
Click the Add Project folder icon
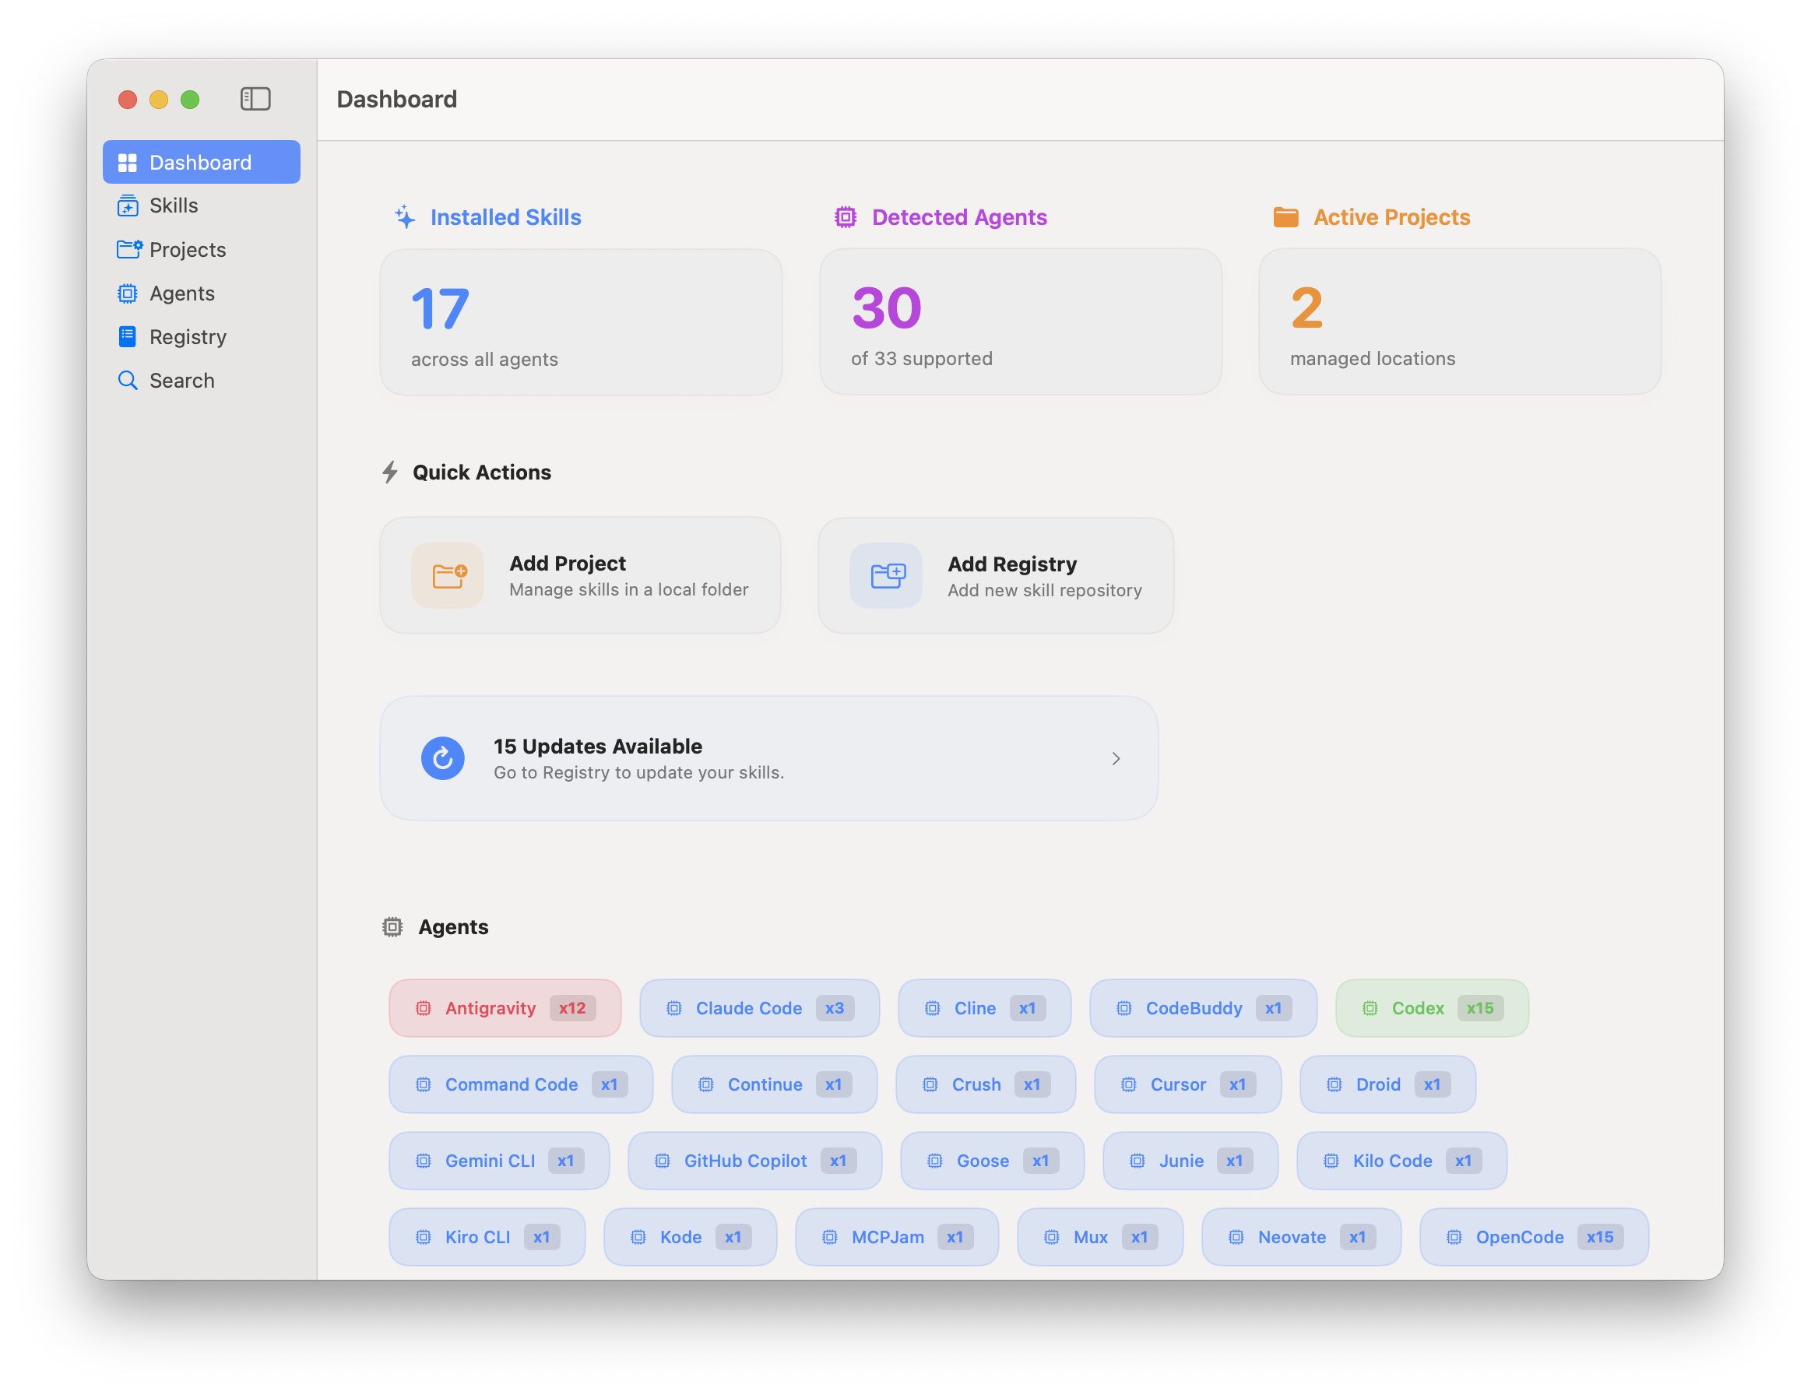pyautogui.click(x=448, y=575)
